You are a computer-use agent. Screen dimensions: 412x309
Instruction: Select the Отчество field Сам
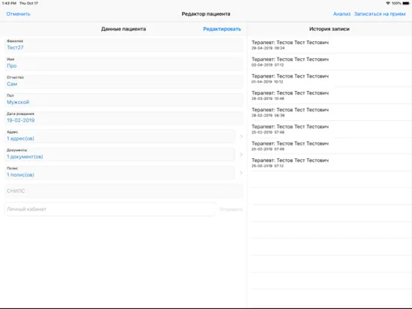(124, 81)
